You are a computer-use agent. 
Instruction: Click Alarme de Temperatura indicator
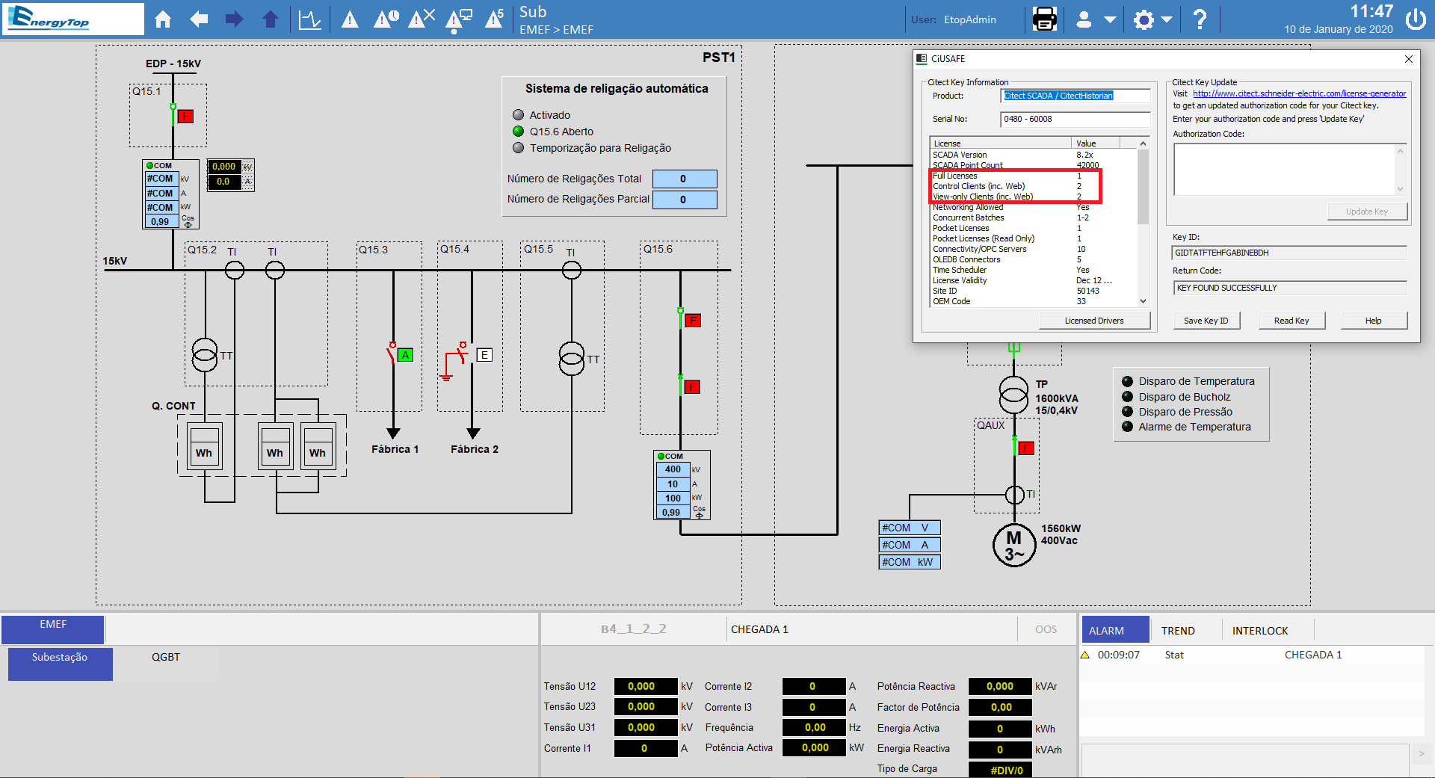click(1127, 427)
